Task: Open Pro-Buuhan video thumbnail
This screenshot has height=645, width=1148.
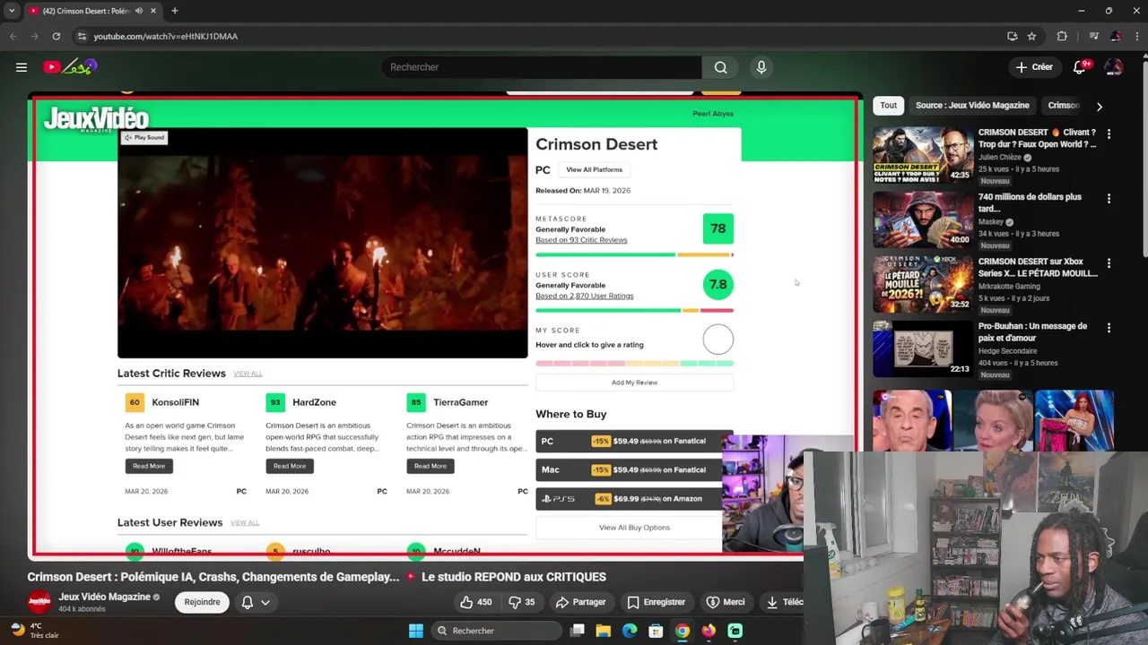Action: [x=923, y=348]
